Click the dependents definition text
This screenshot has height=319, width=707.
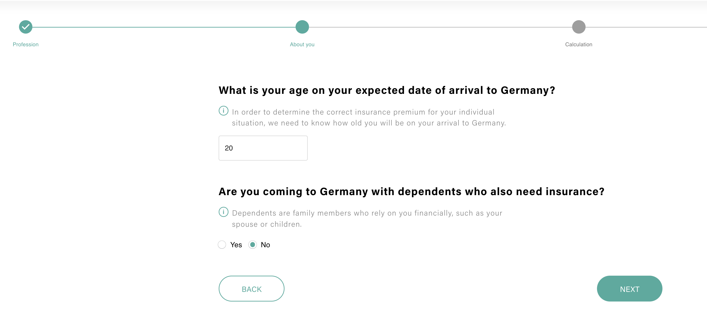(x=367, y=219)
